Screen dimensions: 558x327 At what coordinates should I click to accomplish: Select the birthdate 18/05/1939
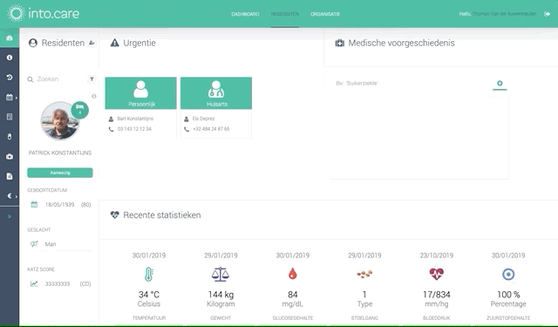59,205
